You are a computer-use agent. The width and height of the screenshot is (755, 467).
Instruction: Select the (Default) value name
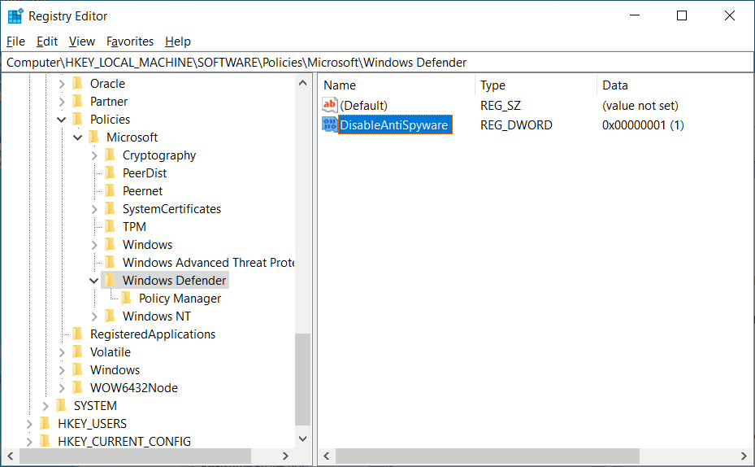pyautogui.click(x=363, y=106)
